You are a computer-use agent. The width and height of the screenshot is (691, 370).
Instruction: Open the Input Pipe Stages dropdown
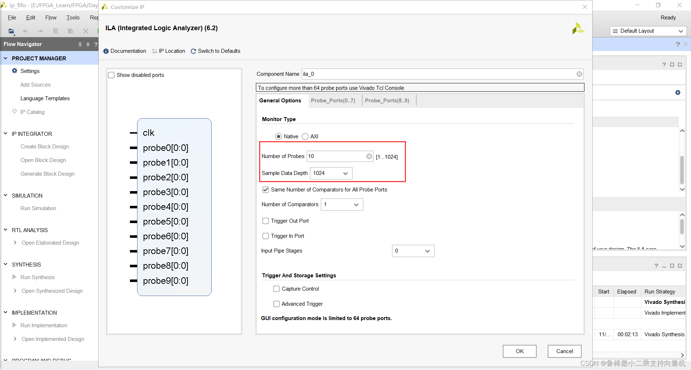click(x=413, y=251)
